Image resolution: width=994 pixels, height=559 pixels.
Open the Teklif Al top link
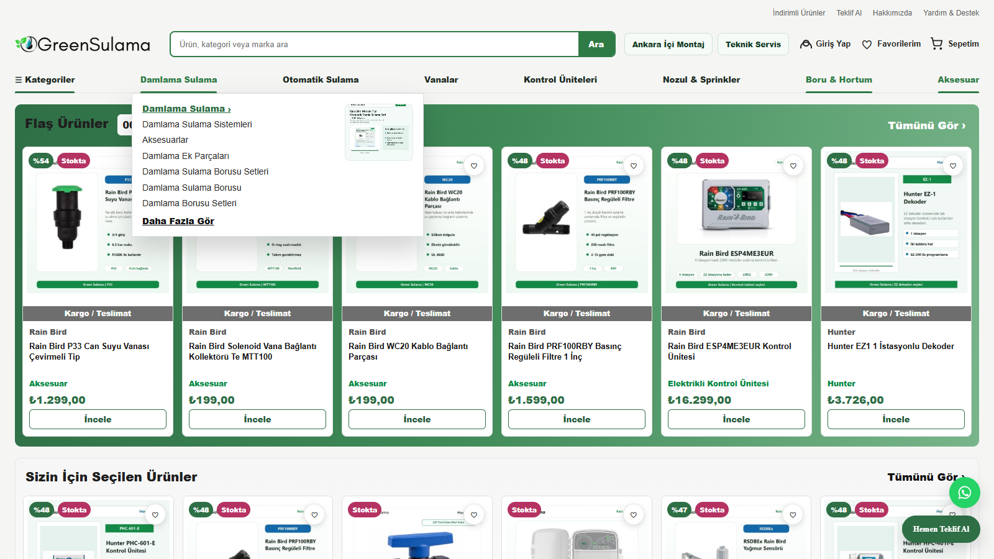point(849,12)
